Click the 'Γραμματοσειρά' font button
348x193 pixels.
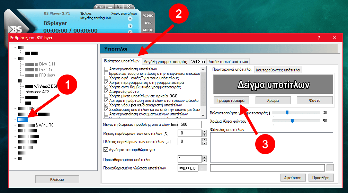231,100
